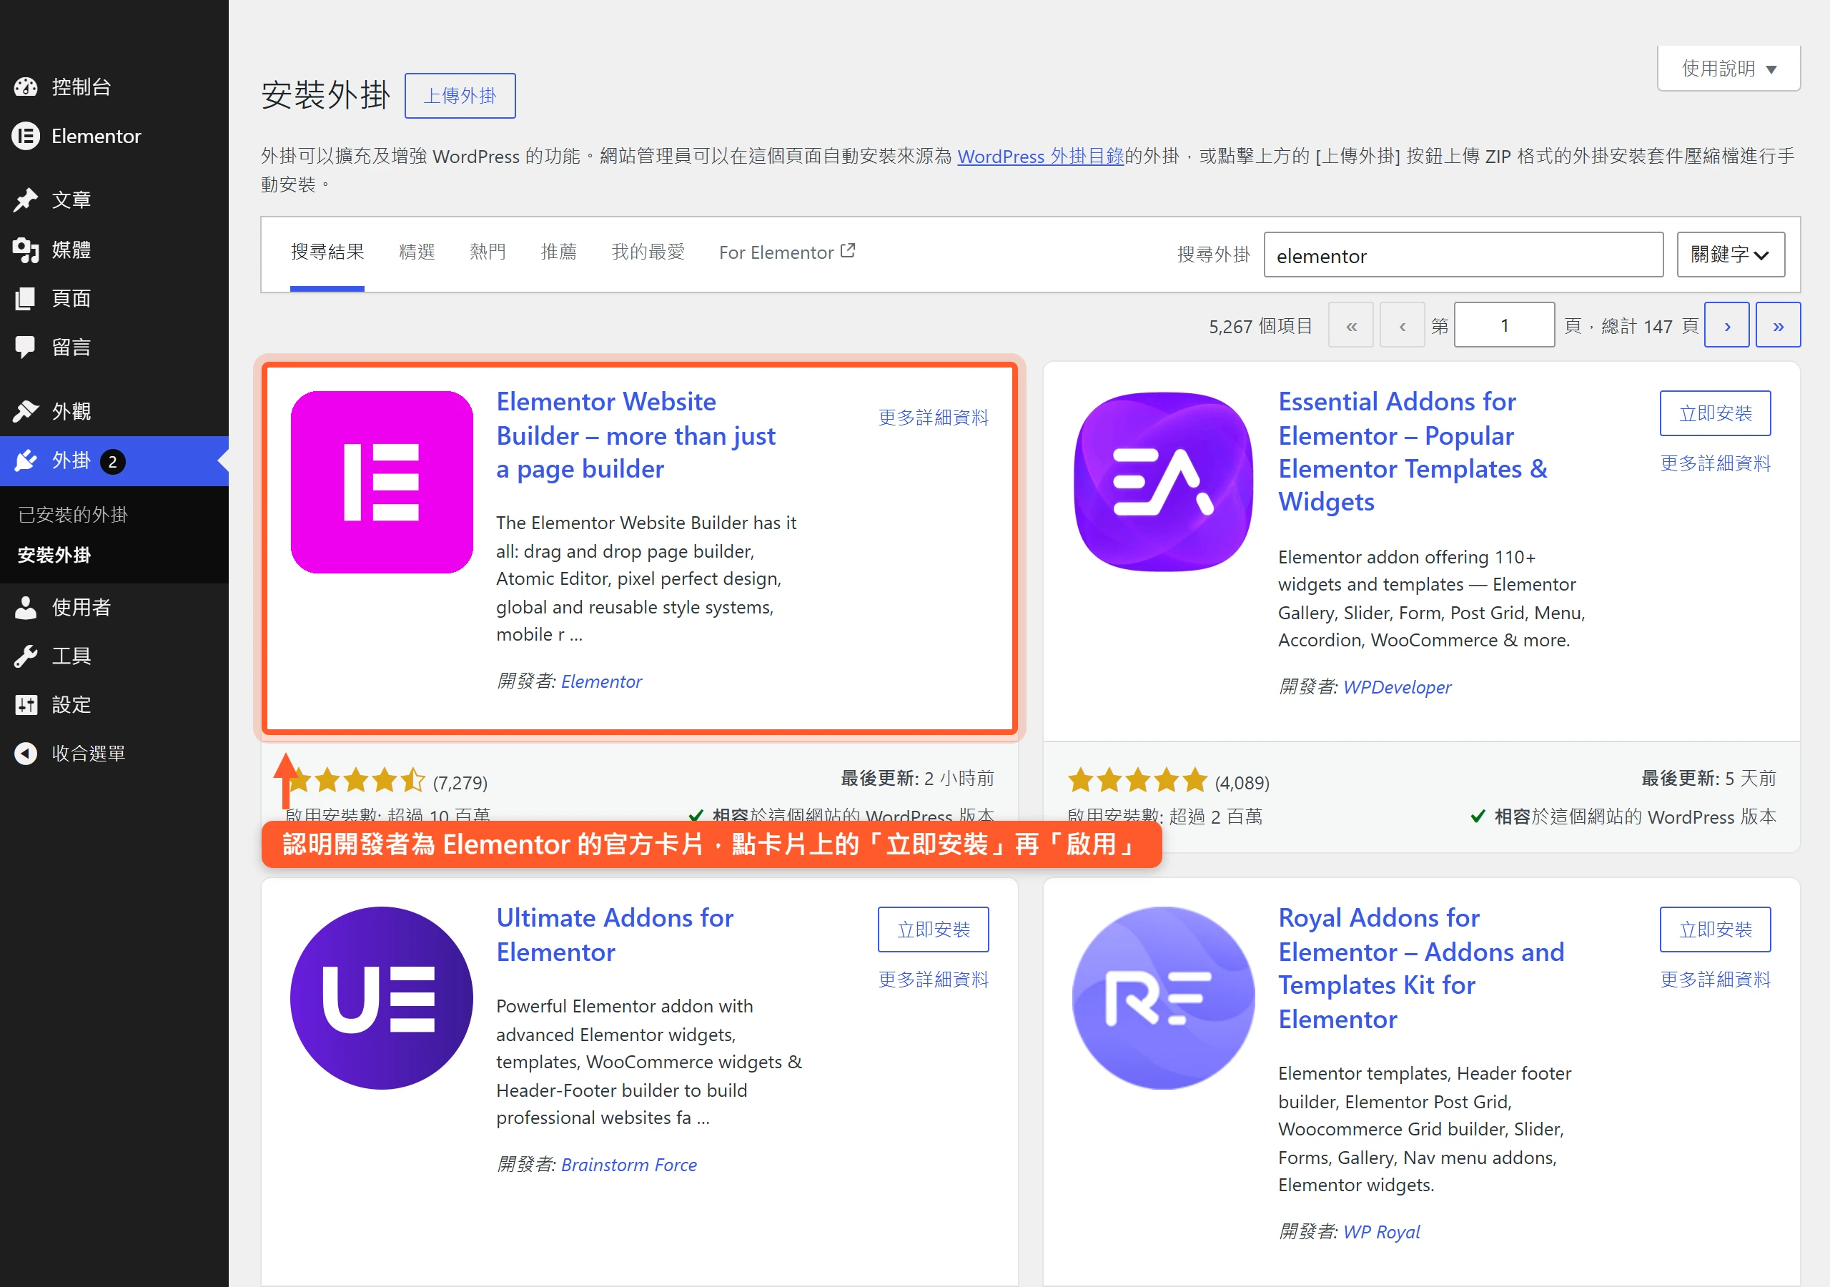Click the Elementor Website Builder plugin logo

(x=382, y=482)
